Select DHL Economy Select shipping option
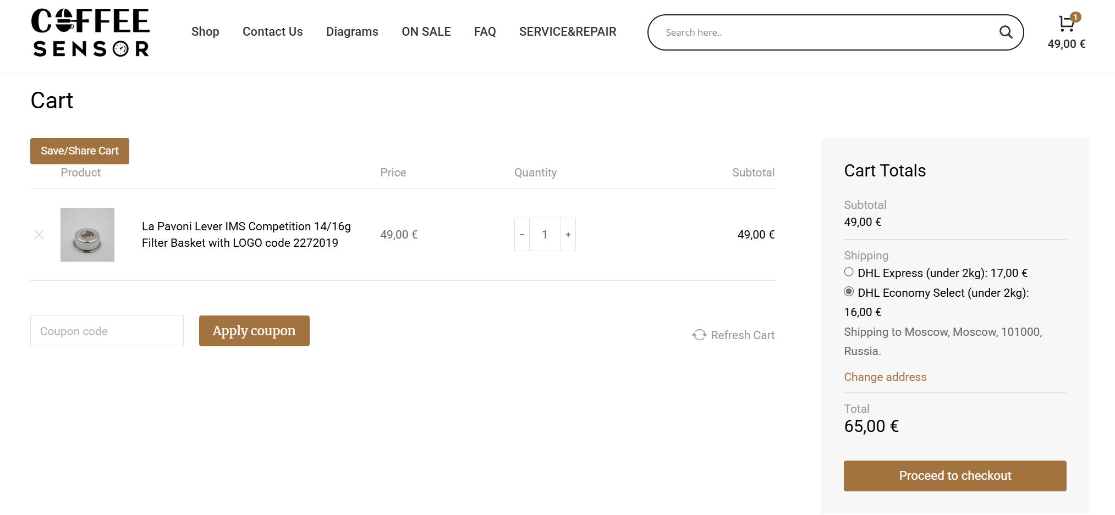Image resolution: width=1115 pixels, height=515 pixels. (849, 292)
